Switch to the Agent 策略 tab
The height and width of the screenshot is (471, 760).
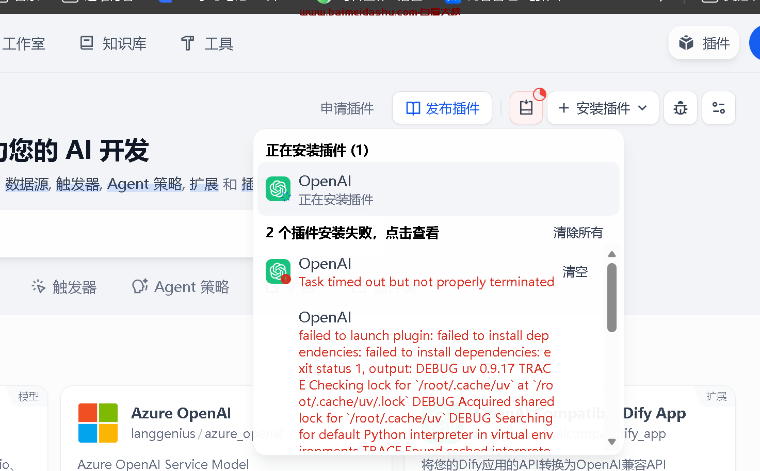click(x=181, y=287)
